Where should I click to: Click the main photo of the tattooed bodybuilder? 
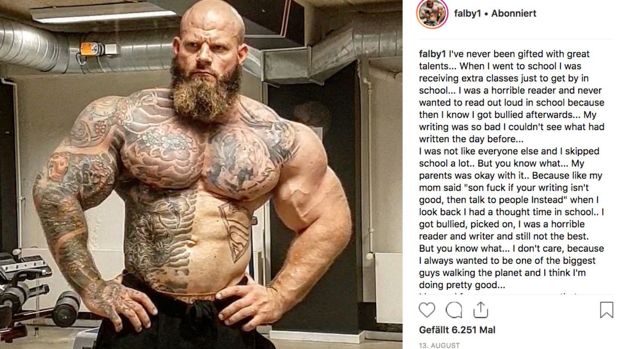coord(201,174)
